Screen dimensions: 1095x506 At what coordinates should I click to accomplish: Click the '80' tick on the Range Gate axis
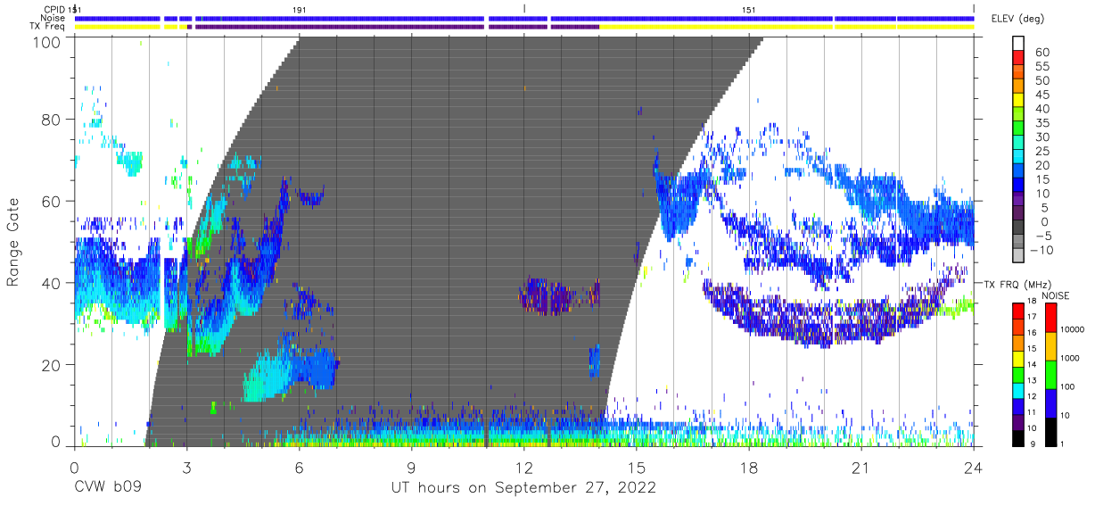52,120
